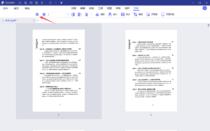The height and width of the screenshot is (131, 210).
Task: Click the undo arrow icon
Action: tap(50, 3)
